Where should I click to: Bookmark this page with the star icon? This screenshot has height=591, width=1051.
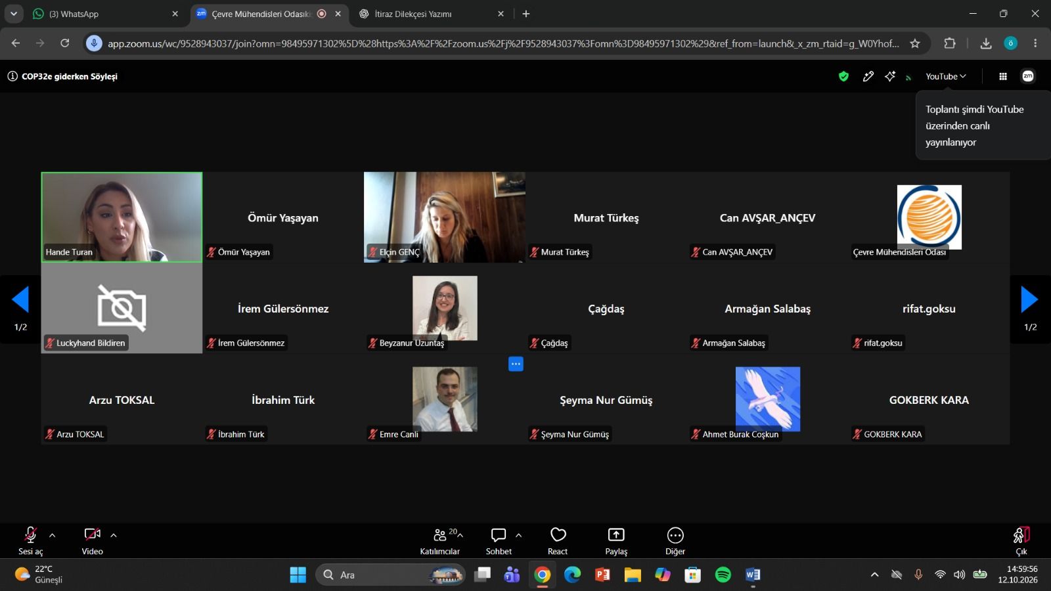914,43
